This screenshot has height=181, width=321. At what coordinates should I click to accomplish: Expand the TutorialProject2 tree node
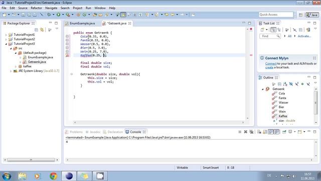[x=6, y=39]
